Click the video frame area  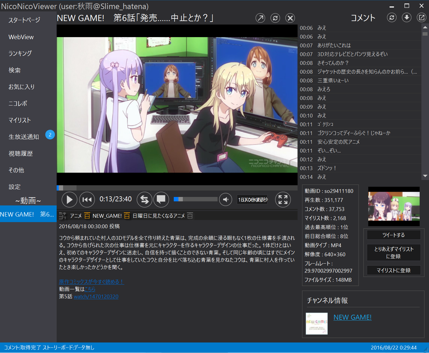(x=177, y=105)
